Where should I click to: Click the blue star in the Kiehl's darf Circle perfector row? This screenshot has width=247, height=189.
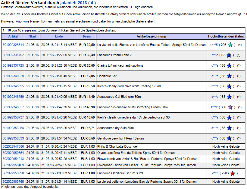pyautogui.click(x=229, y=118)
